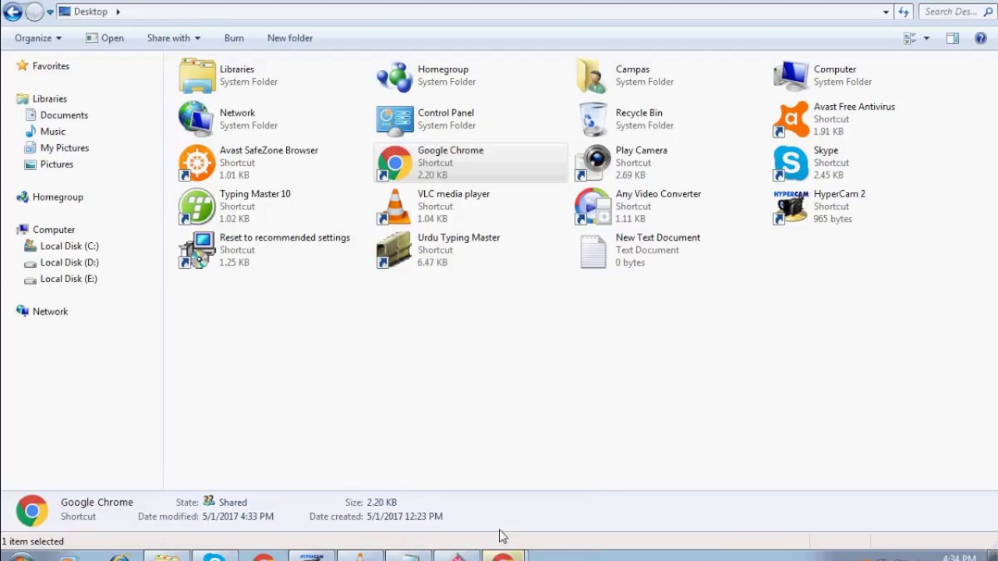Select the Any Video Converter shortcut icon
998x561 pixels.
593,206
